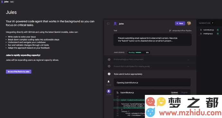222x118 pixels.
Task: Toggle green status marker beside SubmitButton.js
Action: 218,30
